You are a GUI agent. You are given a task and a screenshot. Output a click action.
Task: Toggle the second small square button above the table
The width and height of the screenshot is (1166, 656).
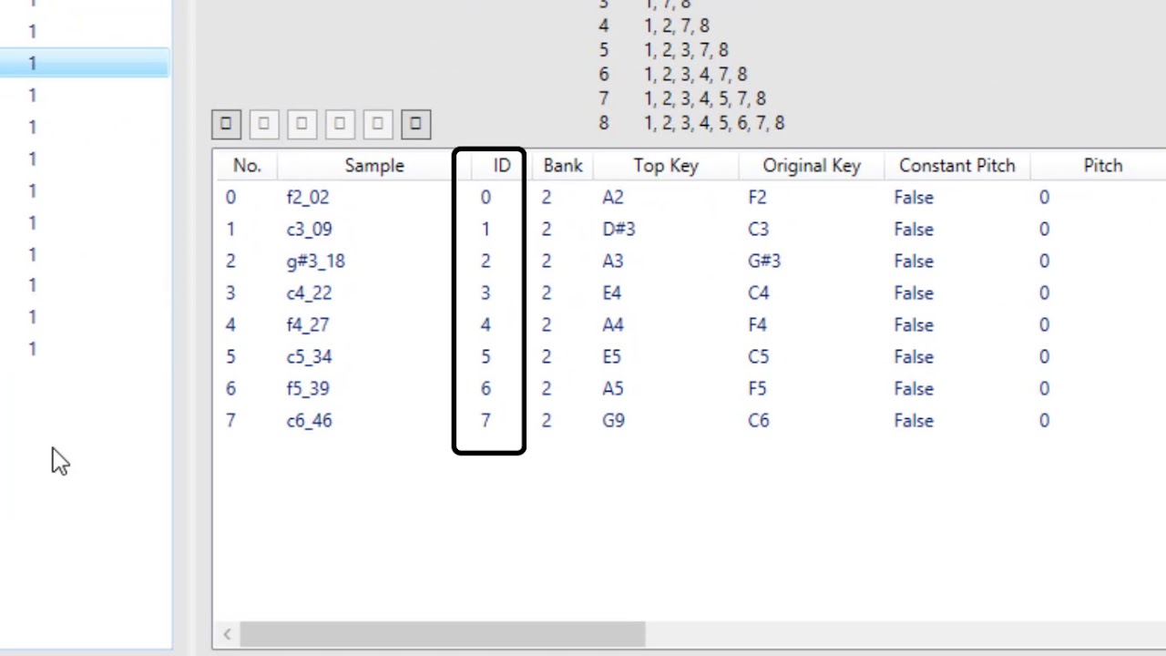(x=264, y=123)
